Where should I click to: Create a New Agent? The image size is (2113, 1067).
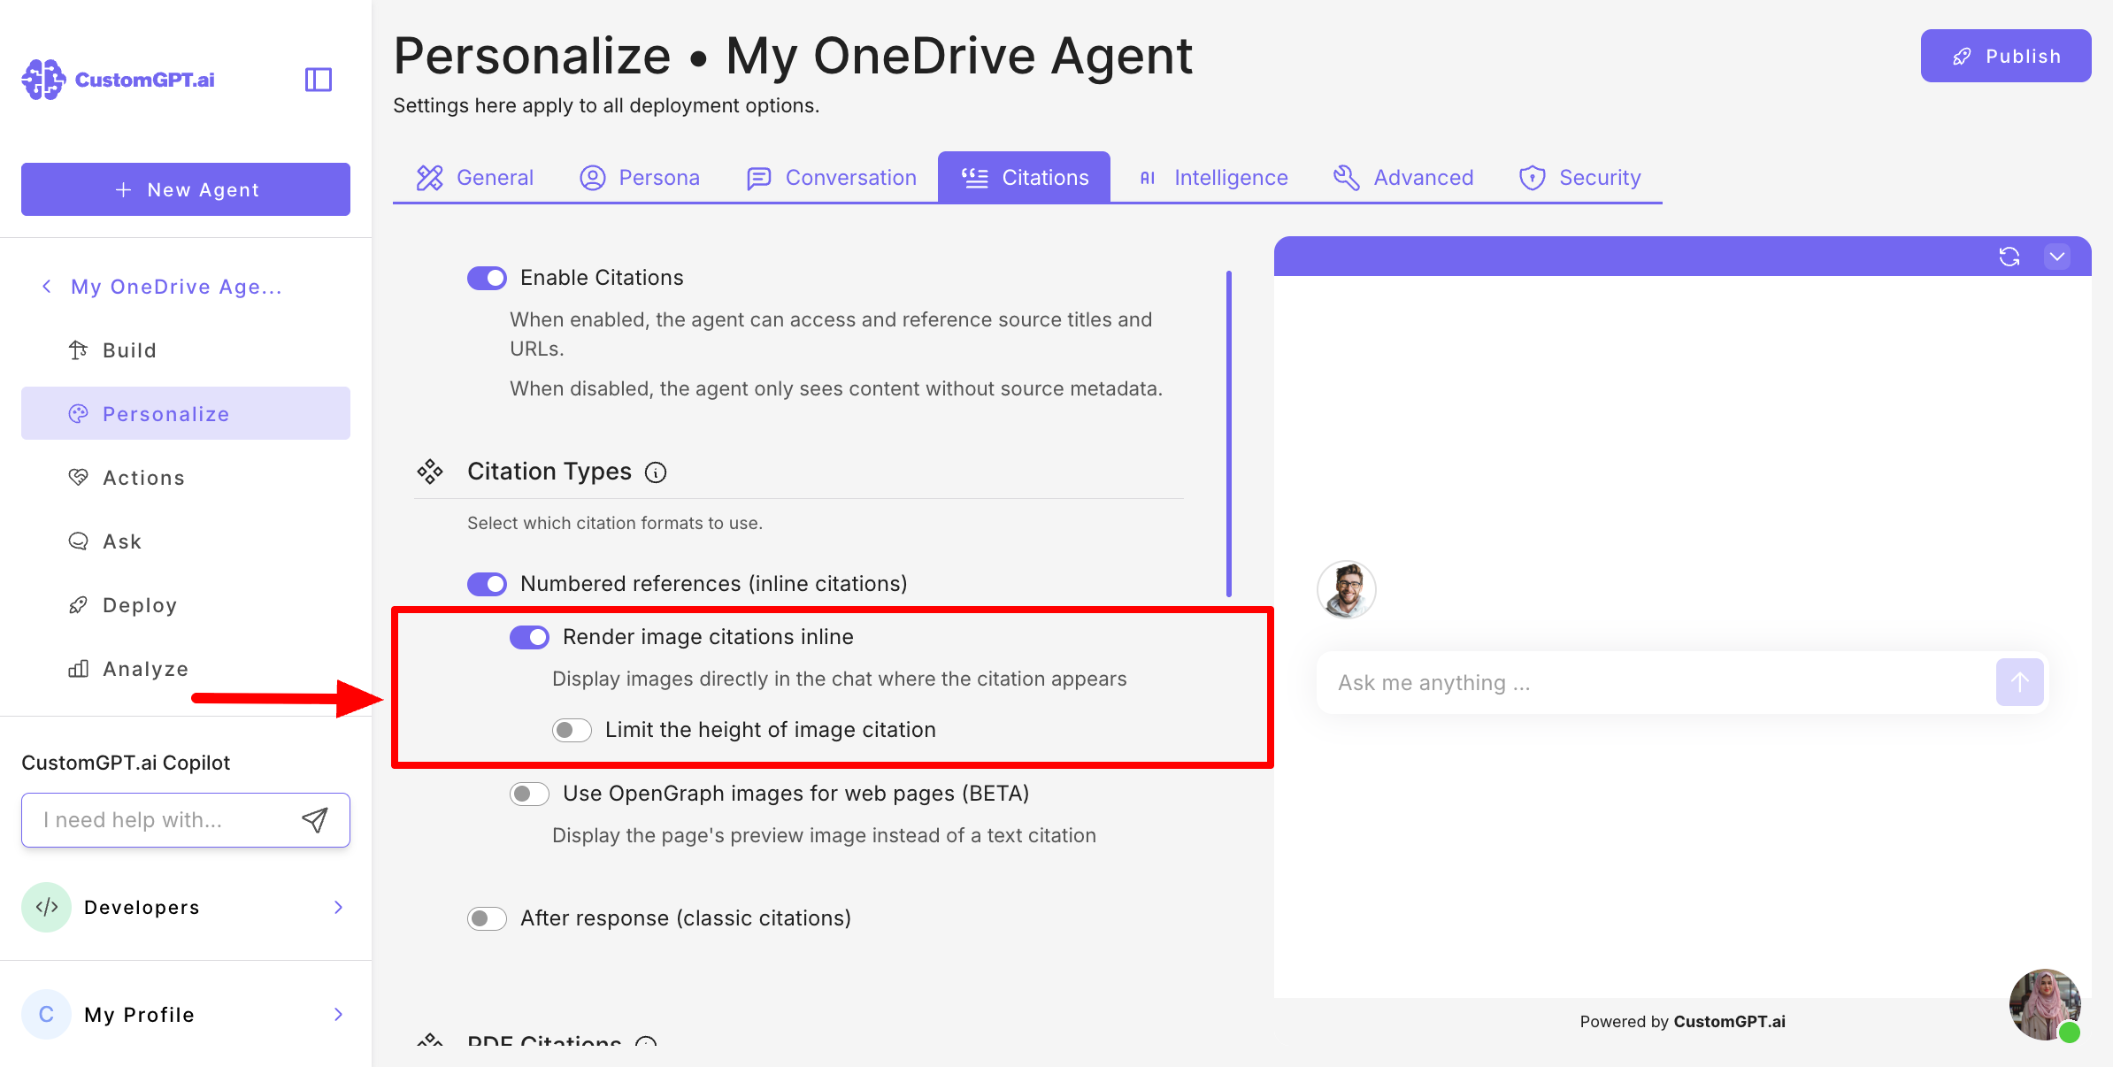coord(186,189)
